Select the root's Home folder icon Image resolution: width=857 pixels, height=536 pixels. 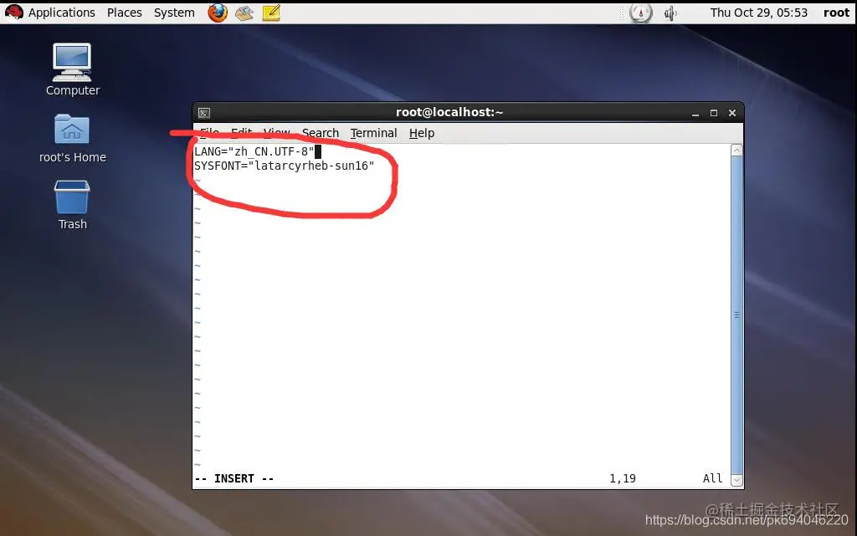click(x=72, y=139)
